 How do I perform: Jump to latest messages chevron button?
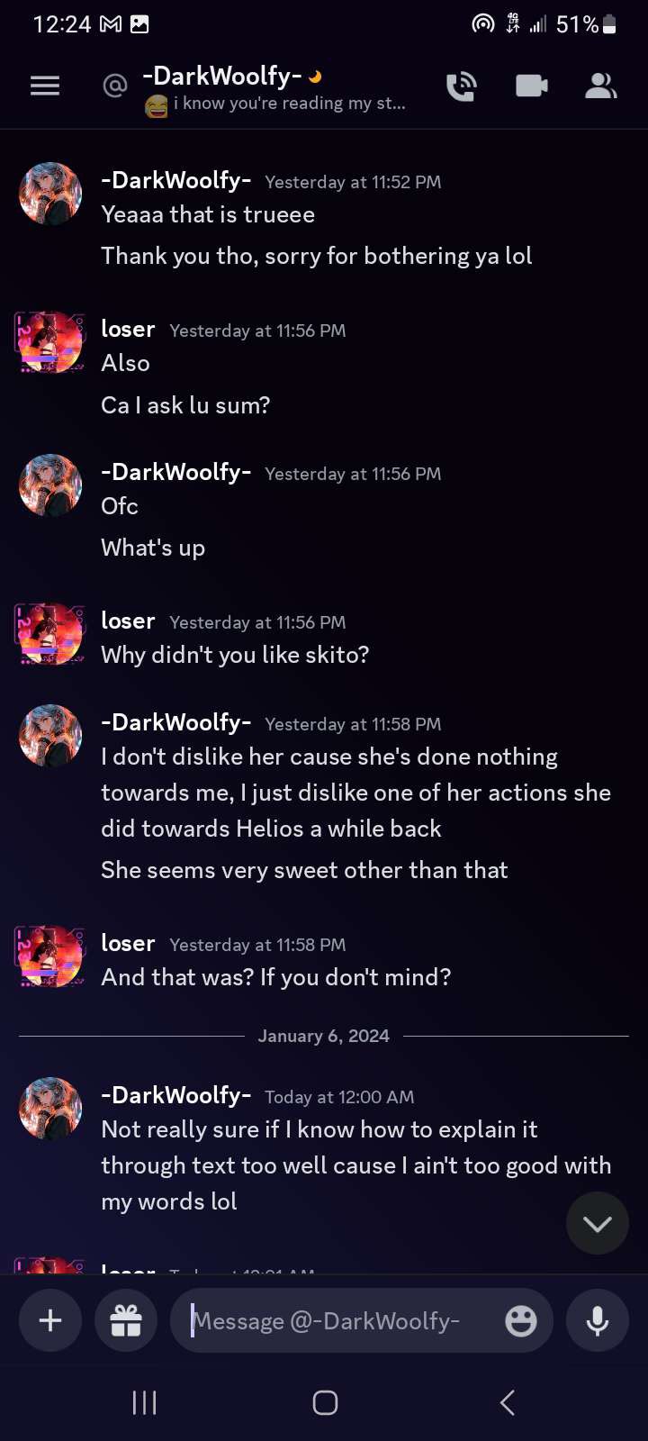[x=598, y=1223]
